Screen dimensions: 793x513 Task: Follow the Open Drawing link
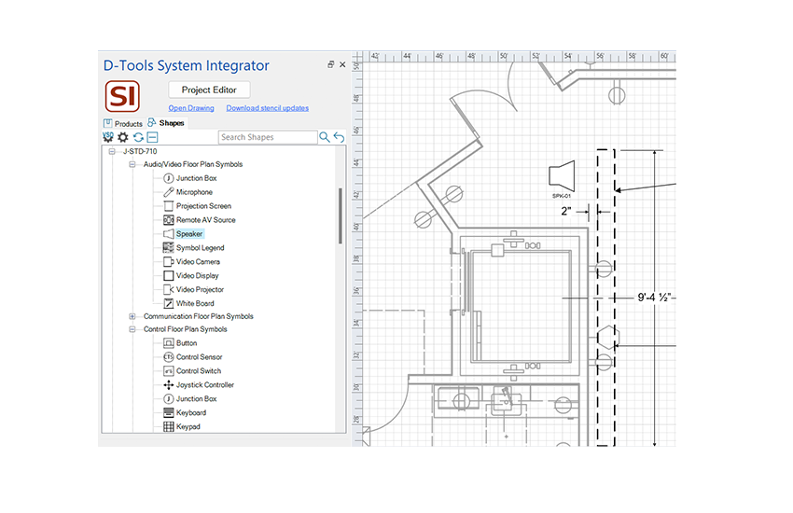tap(191, 108)
